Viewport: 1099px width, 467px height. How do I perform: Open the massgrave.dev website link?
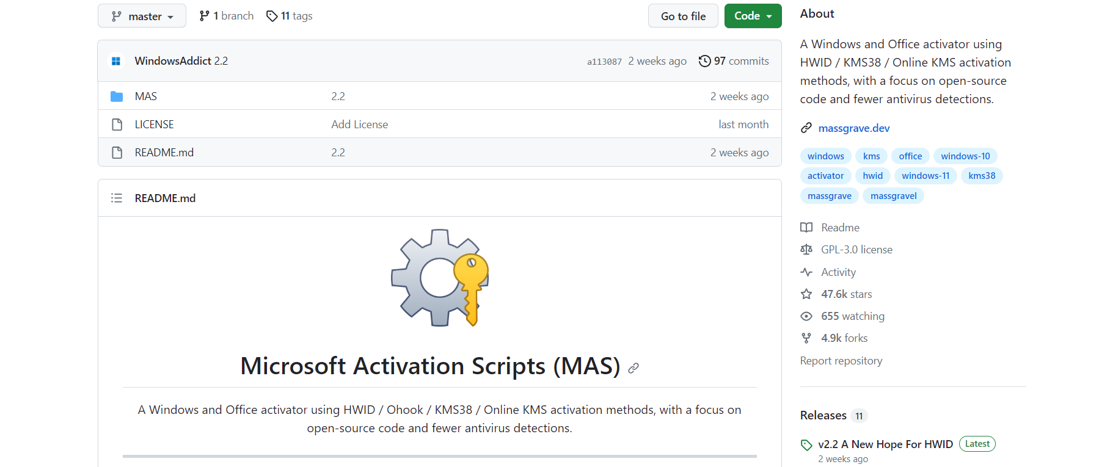point(853,128)
